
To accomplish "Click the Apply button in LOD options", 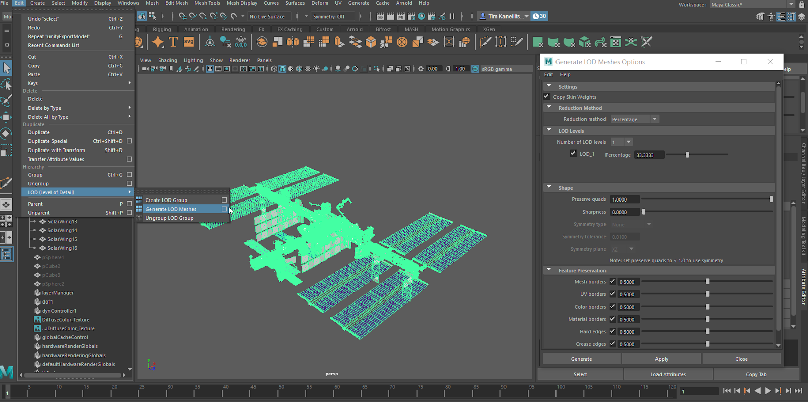I will [662, 359].
